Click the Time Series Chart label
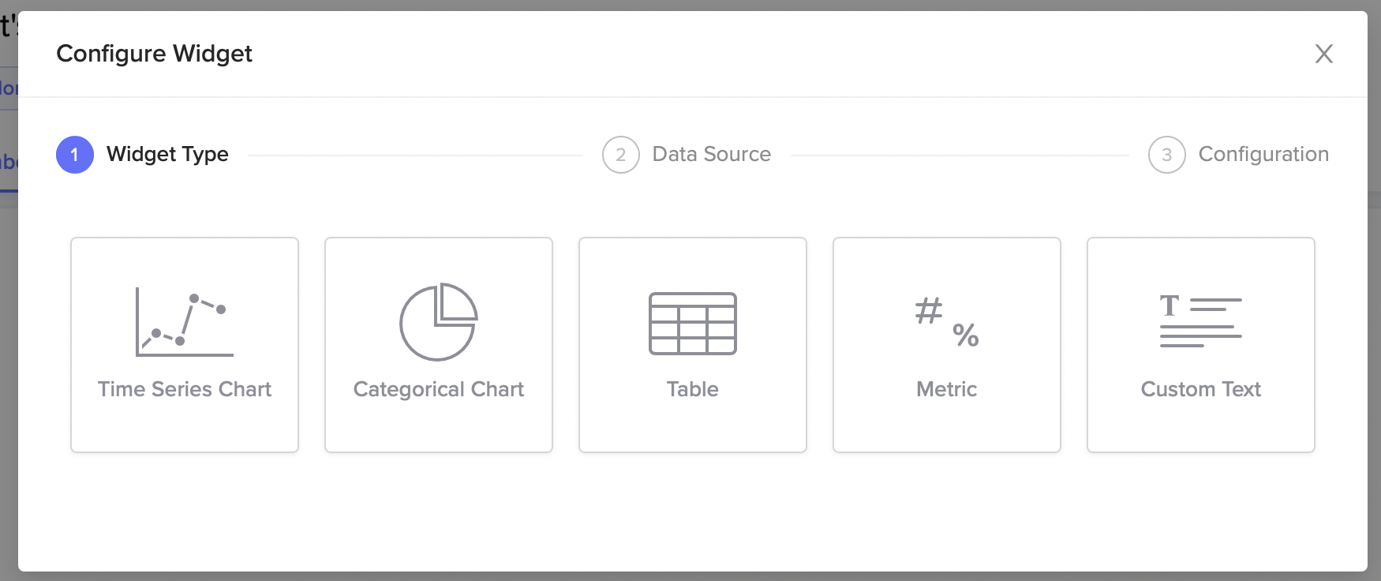The height and width of the screenshot is (581, 1381). (185, 389)
